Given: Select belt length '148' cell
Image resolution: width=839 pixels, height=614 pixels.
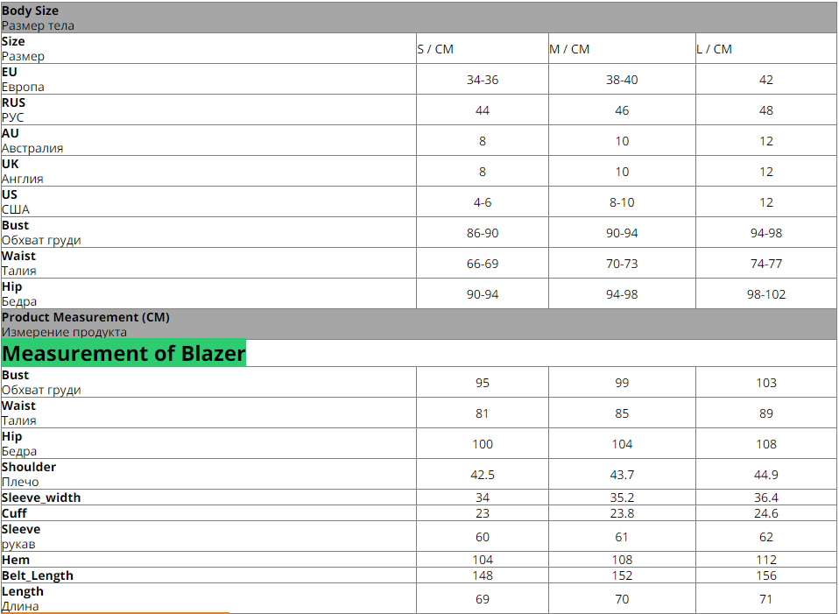Looking at the screenshot, I should pos(483,575).
